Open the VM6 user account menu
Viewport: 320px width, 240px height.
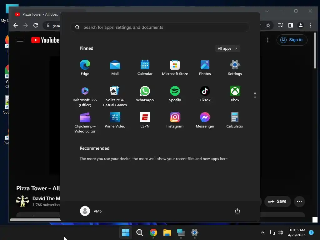(91, 211)
